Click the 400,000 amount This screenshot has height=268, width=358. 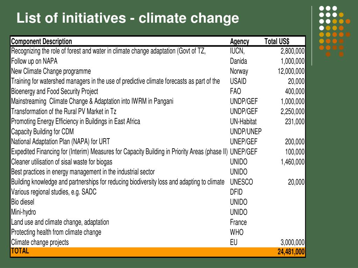click(295, 91)
